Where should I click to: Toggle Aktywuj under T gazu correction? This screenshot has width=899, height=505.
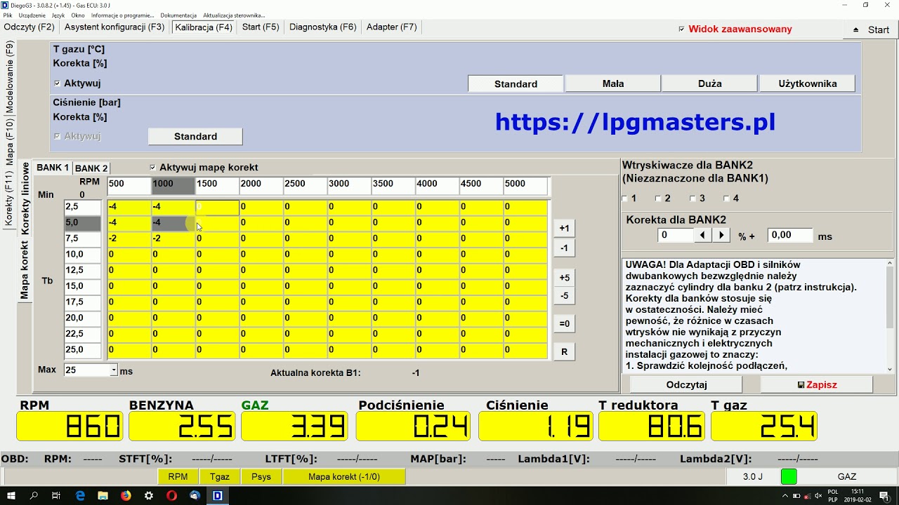click(x=57, y=83)
